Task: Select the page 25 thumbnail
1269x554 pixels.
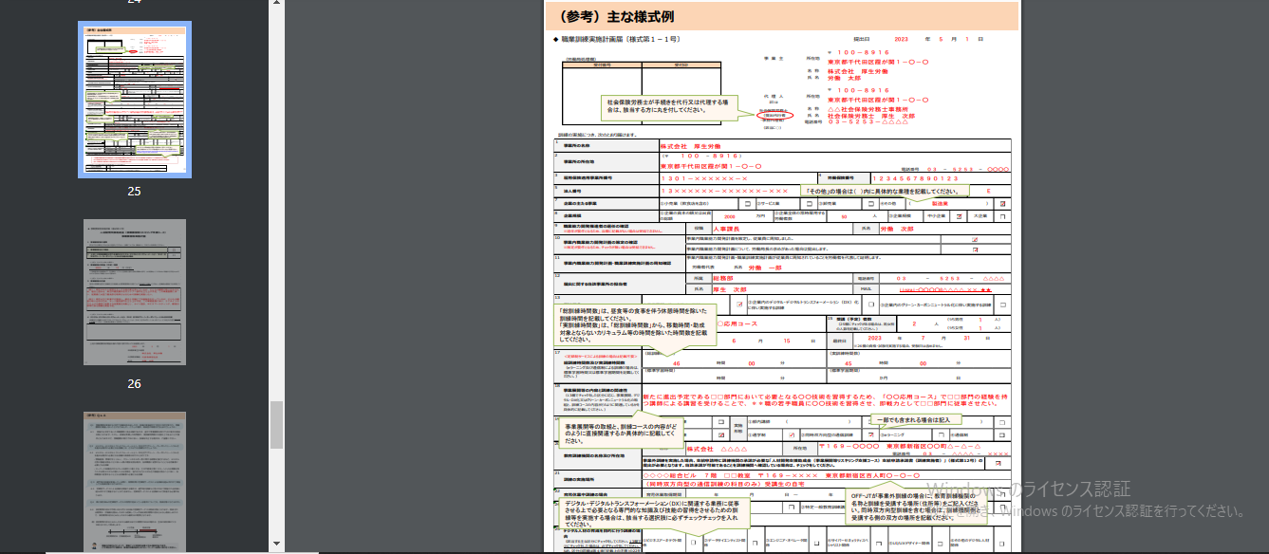Action: [x=134, y=100]
